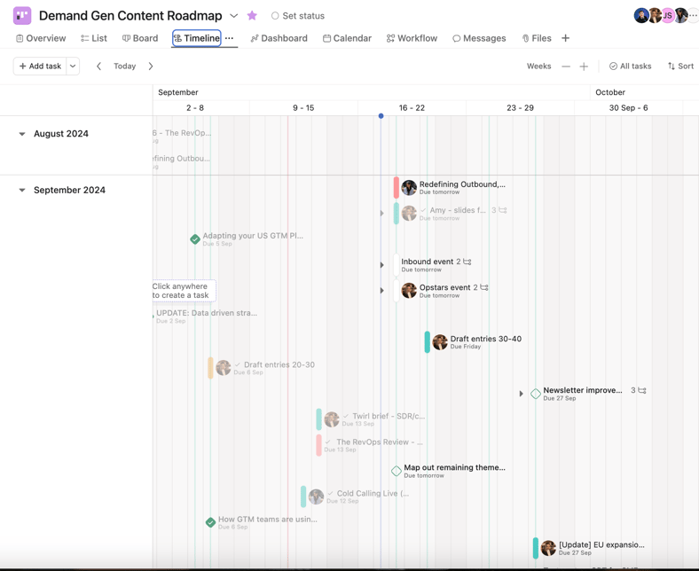Click subtask icon on Amy - slides task
This screenshot has width=699, height=571.
(503, 210)
